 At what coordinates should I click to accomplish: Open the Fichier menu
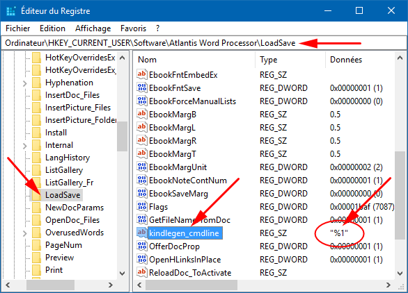pos(17,28)
